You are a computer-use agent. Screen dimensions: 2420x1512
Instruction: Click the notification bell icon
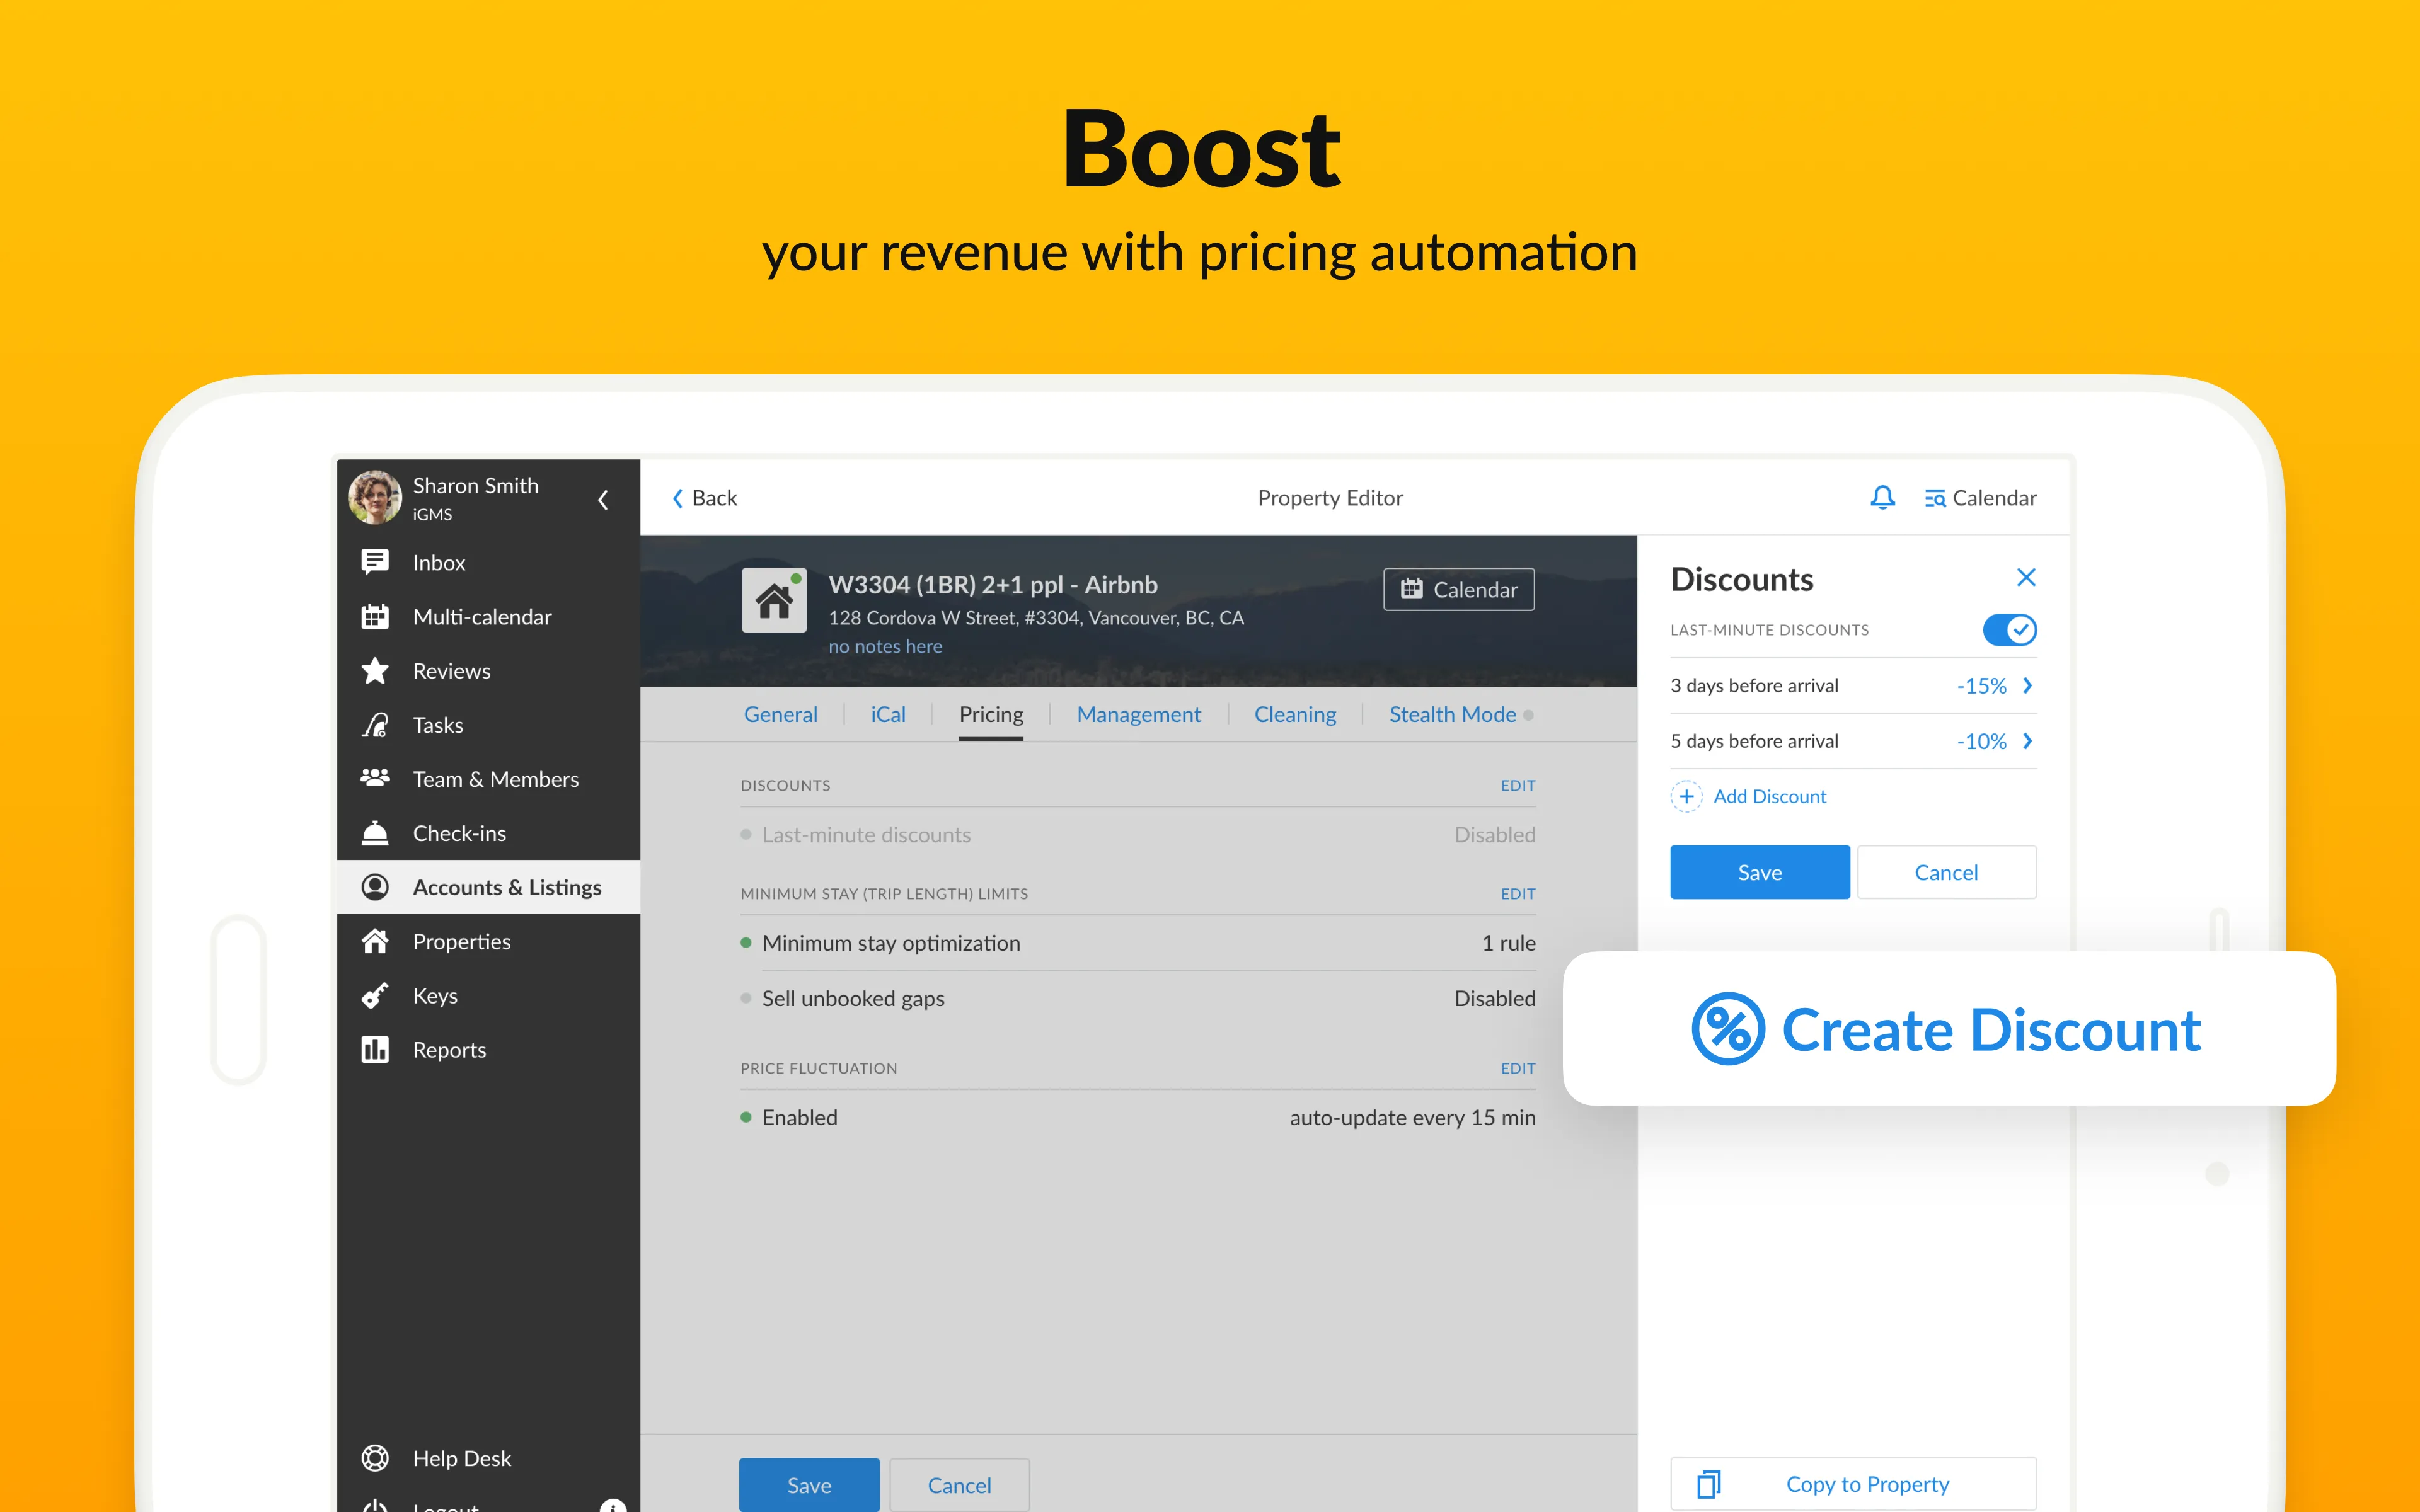(x=1880, y=498)
